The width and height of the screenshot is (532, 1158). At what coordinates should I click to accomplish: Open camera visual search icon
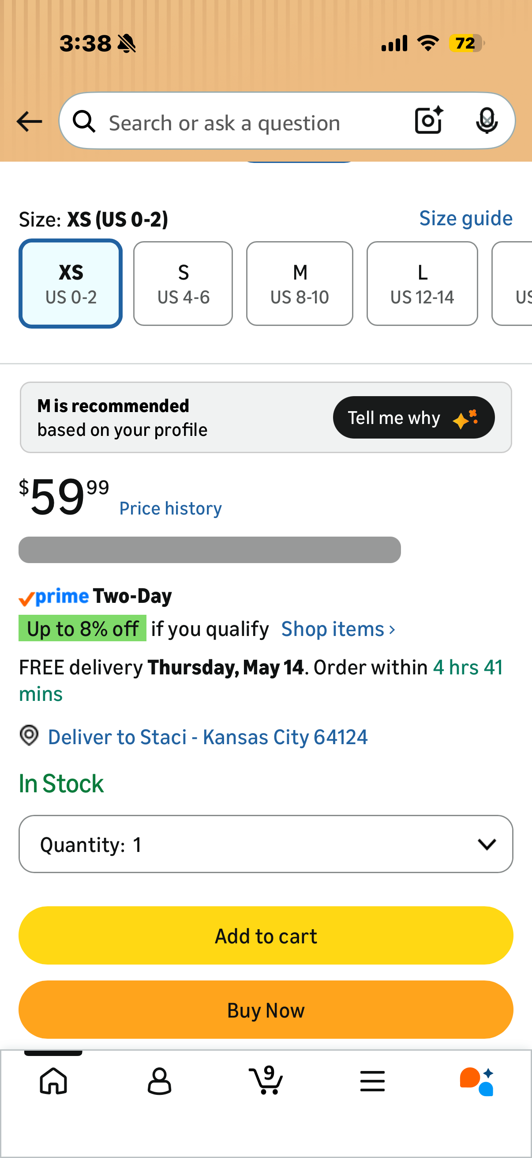[x=429, y=121]
